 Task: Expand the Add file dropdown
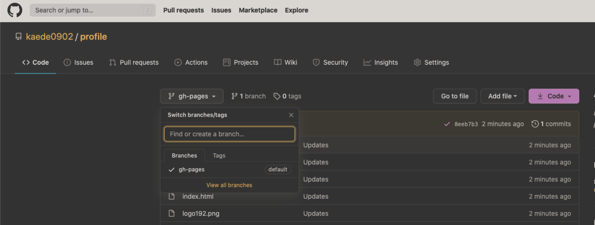coord(502,96)
